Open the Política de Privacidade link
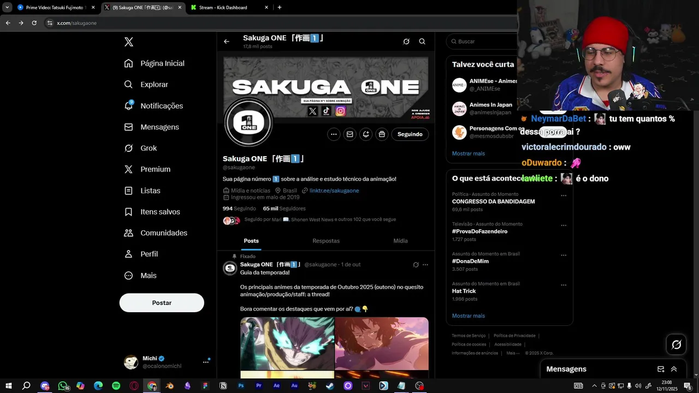The width and height of the screenshot is (699, 393). [514, 336]
